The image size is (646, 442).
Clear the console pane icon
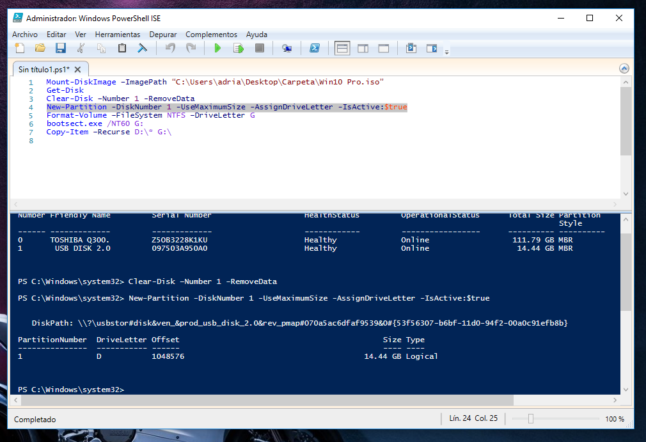pyautogui.click(x=142, y=48)
